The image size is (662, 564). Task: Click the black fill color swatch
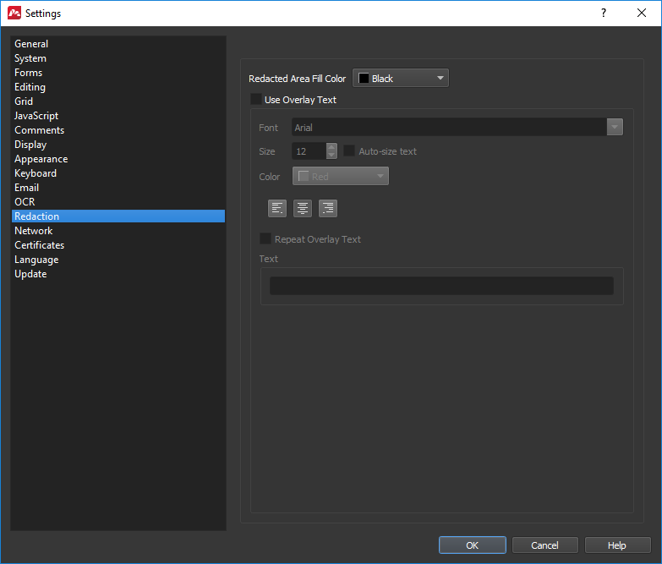click(364, 78)
